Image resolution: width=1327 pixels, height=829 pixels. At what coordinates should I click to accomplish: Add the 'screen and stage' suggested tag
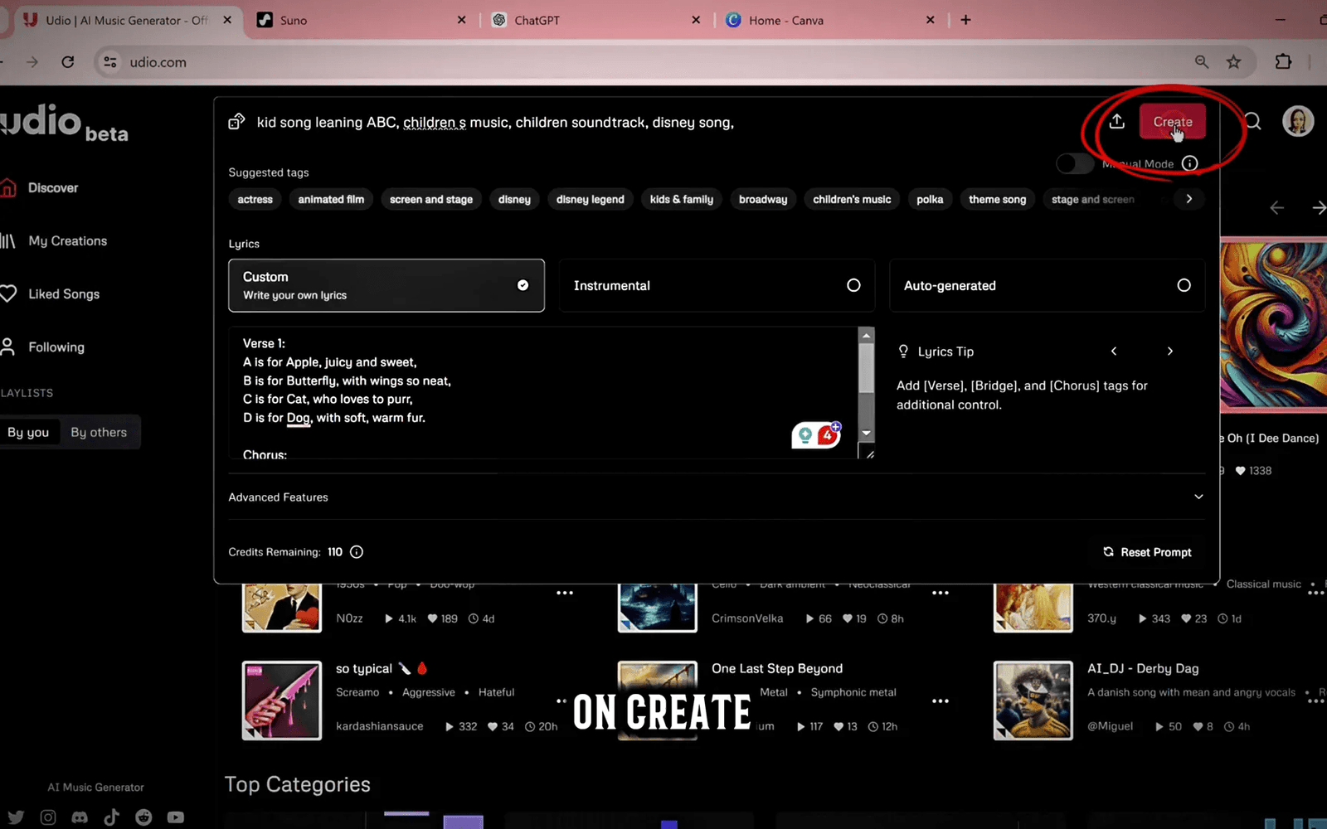[x=431, y=199]
